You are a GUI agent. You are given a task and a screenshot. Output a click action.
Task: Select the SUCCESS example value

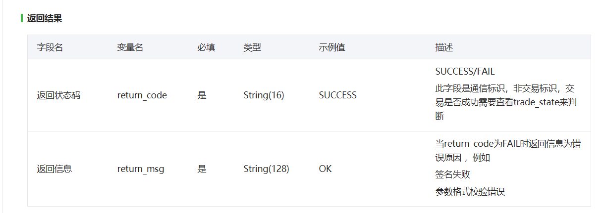click(x=338, y=95)
